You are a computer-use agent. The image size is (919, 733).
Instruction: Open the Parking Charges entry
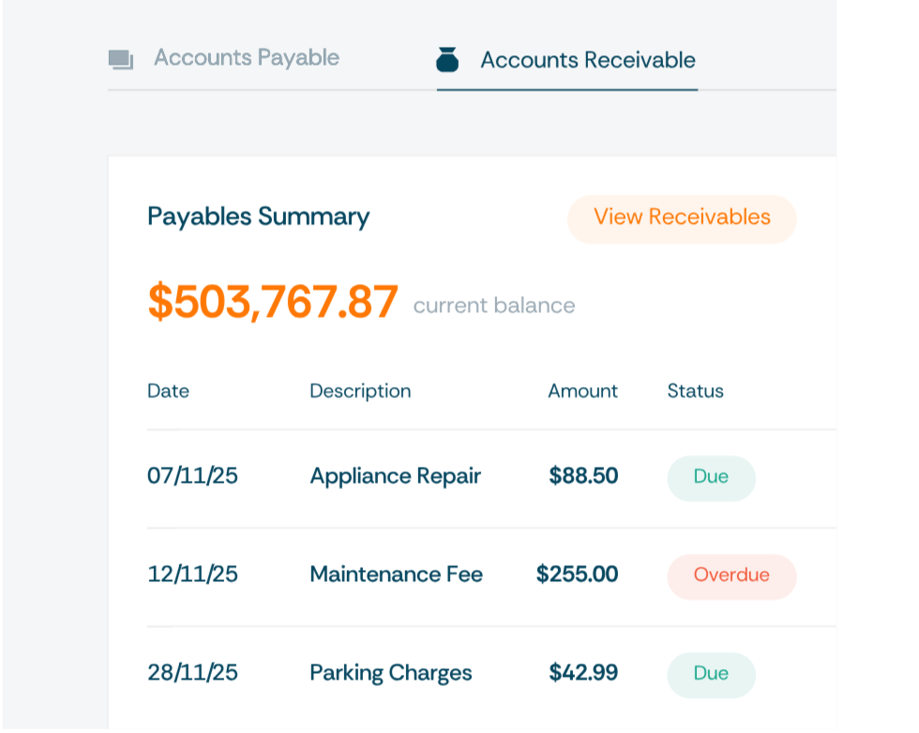coord(391,674)
